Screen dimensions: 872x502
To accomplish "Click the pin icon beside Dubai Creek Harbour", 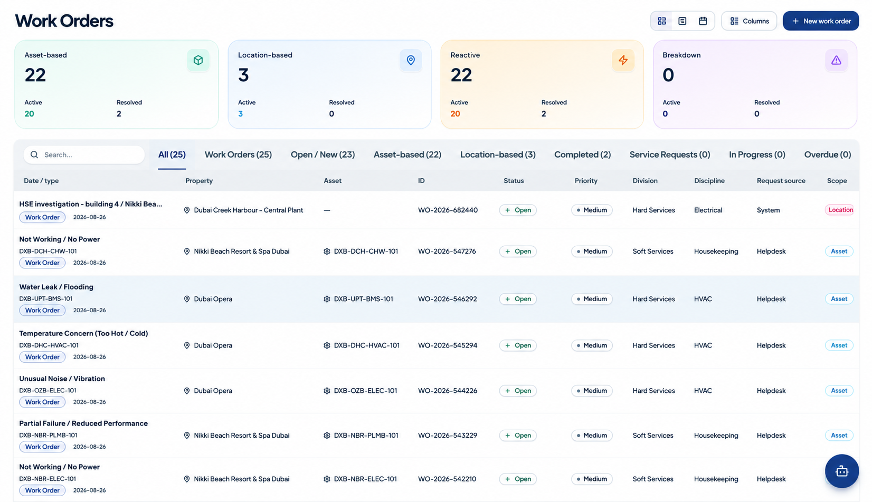I will (x=186, y=210).
